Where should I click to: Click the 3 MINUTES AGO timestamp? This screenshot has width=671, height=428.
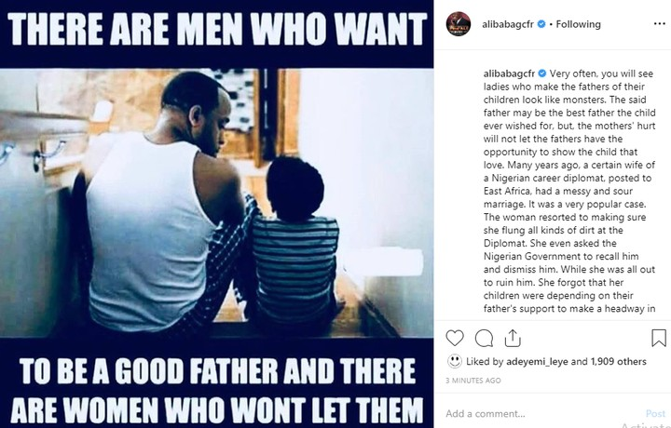[x=472, y=381]
